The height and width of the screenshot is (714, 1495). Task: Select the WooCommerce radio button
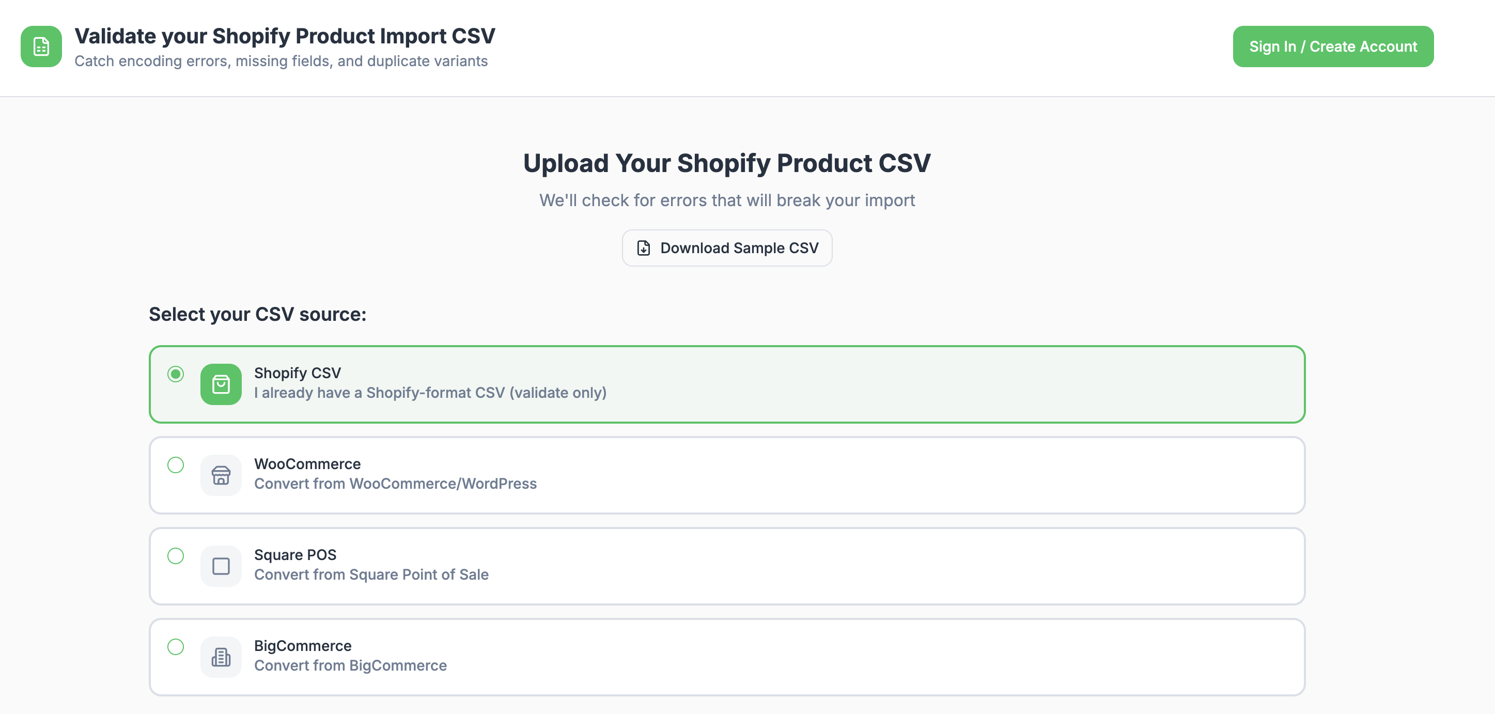tap(175, 465)
